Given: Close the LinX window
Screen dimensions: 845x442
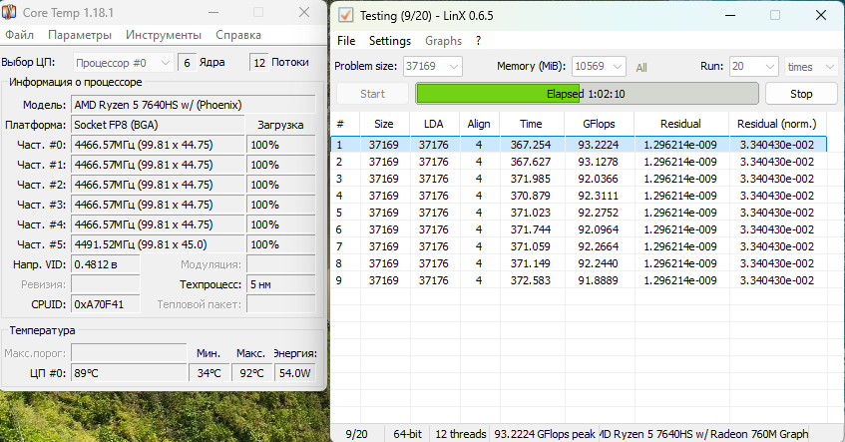Looking at the screenshot, I should pos(821,15).
